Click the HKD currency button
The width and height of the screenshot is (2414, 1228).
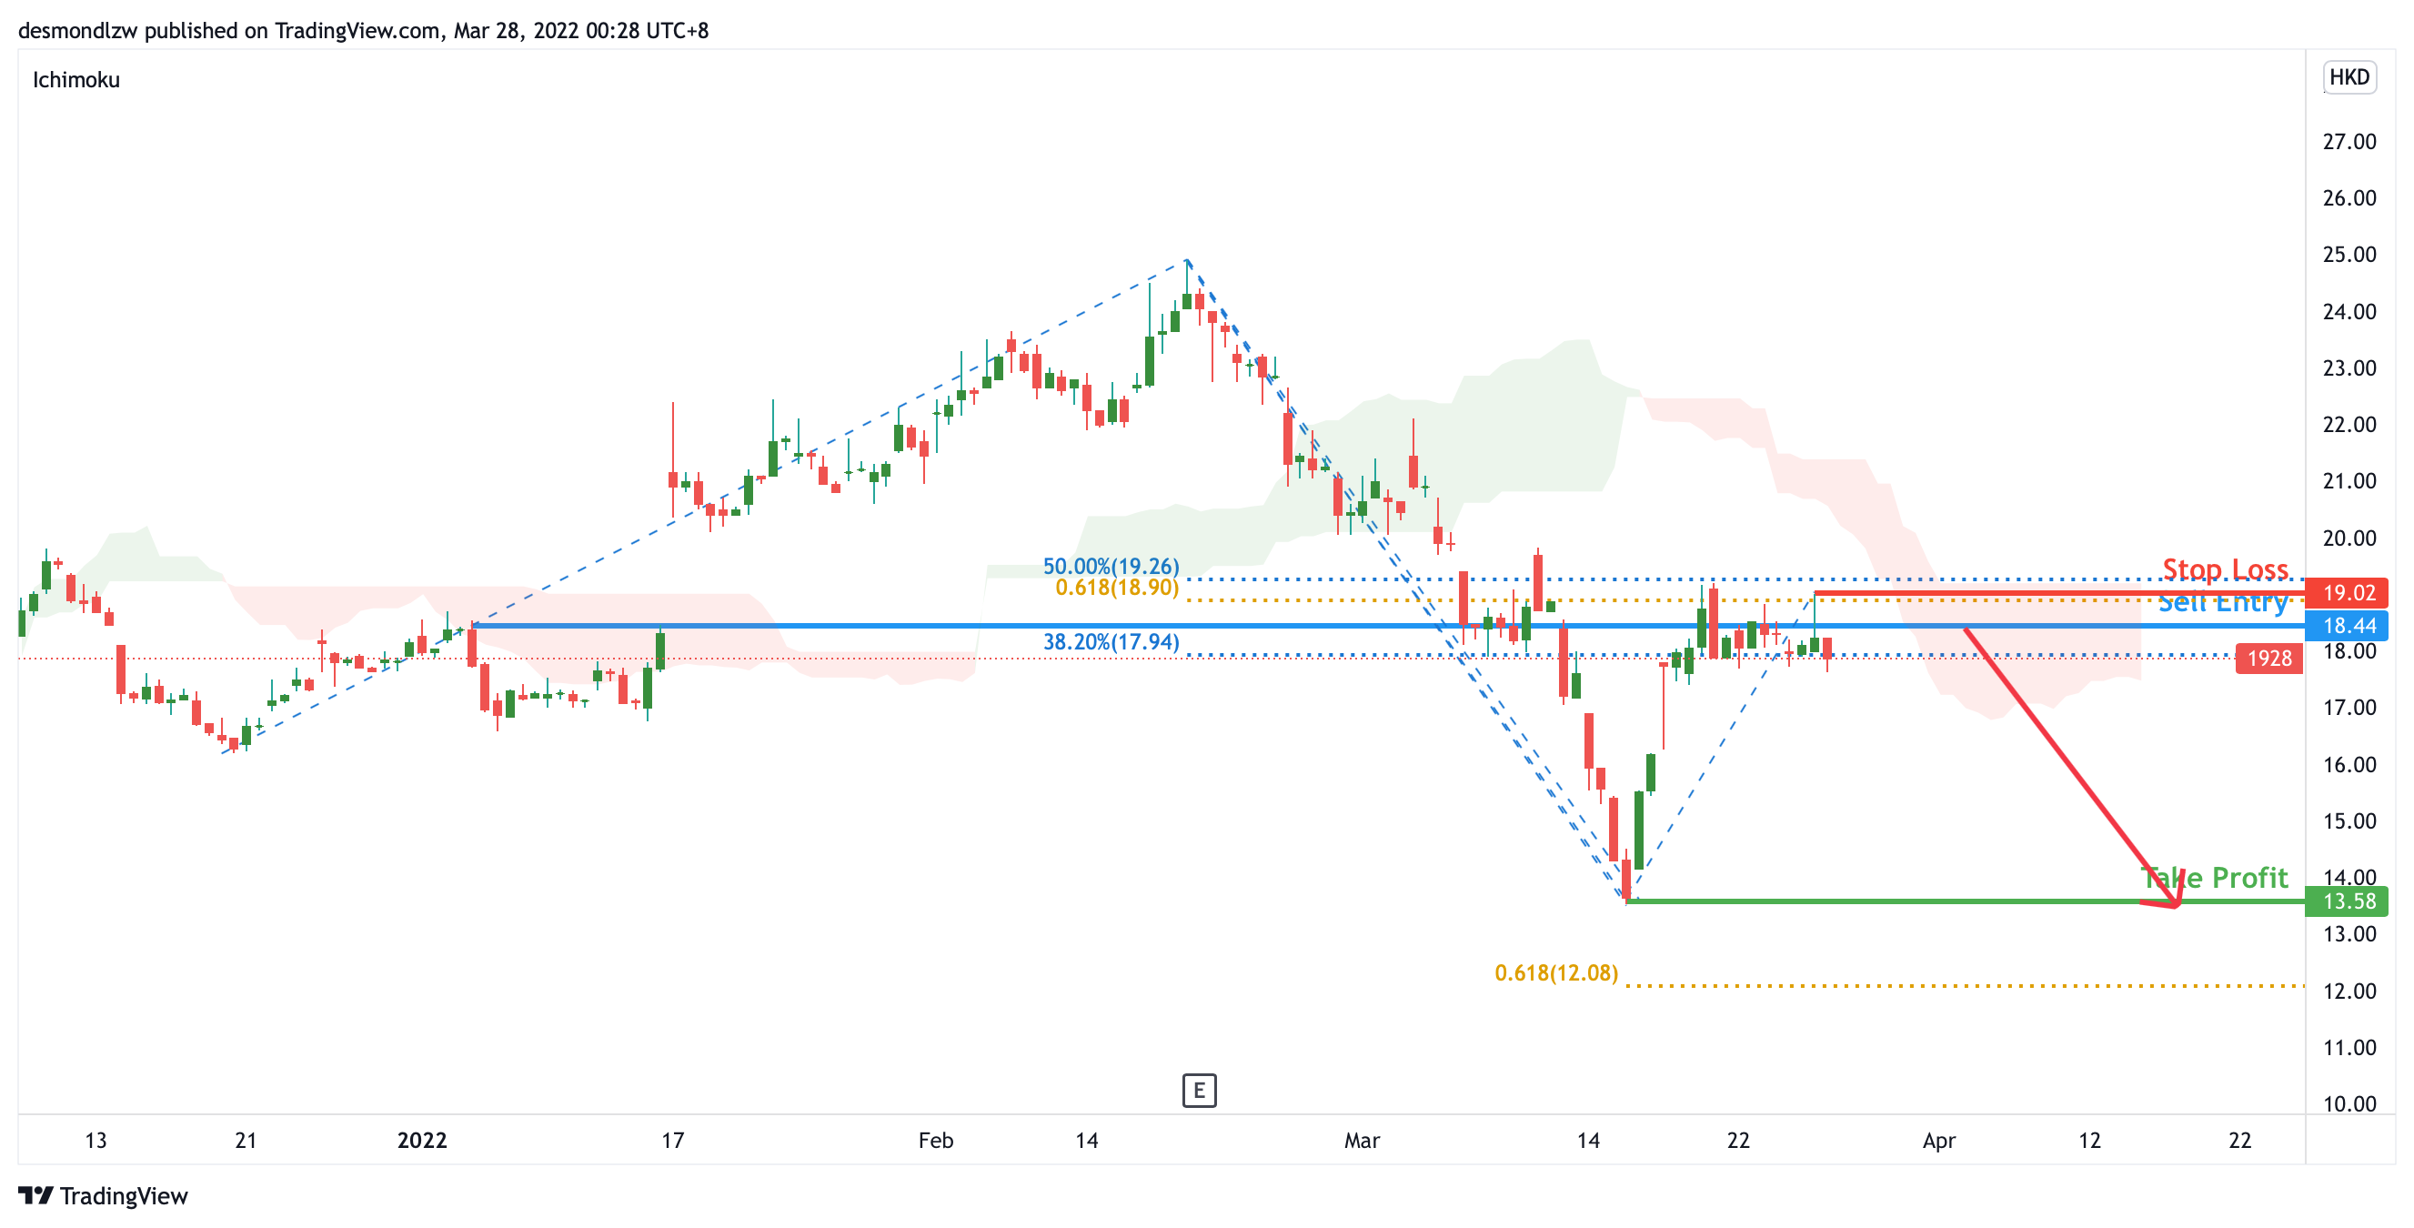tap(2349, 77)
